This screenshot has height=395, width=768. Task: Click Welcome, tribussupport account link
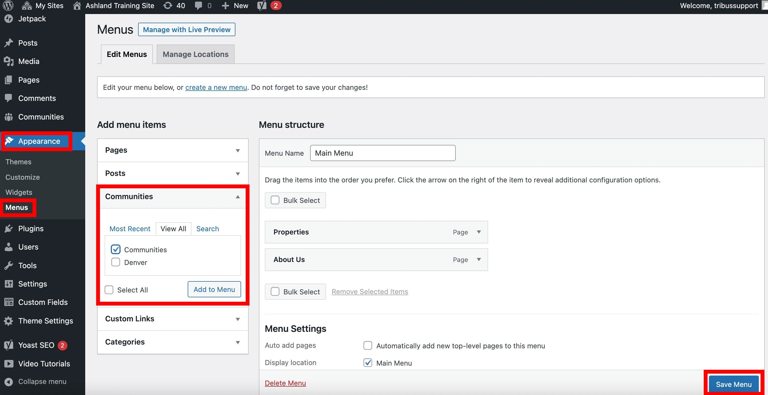(719, 5)
